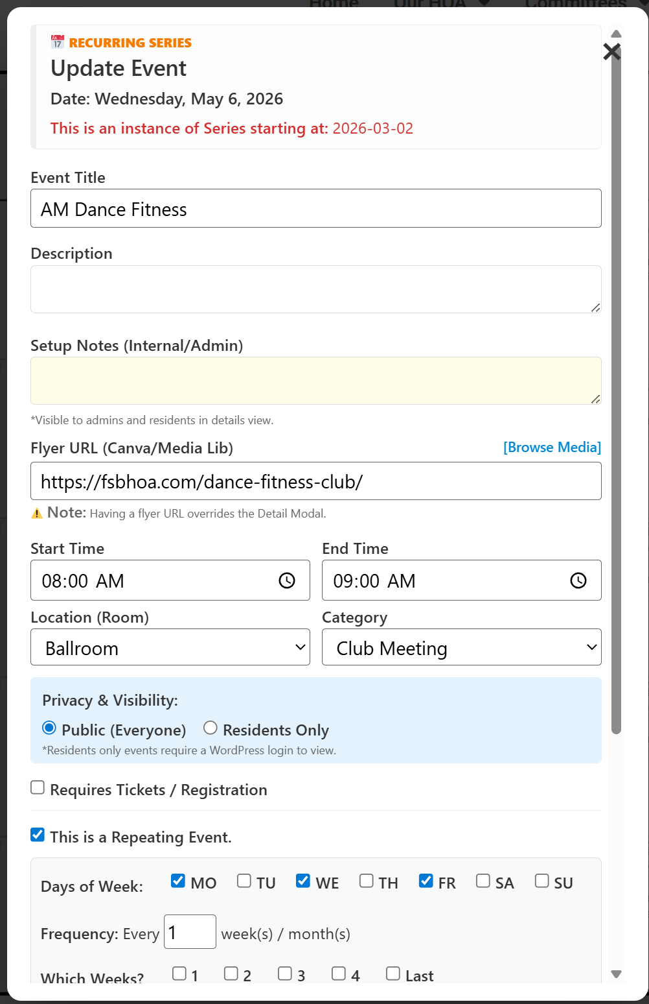Check week 2 in Which Weeks
The height and width of the screenshot is (1004, 649).
[x=231, y=974]
